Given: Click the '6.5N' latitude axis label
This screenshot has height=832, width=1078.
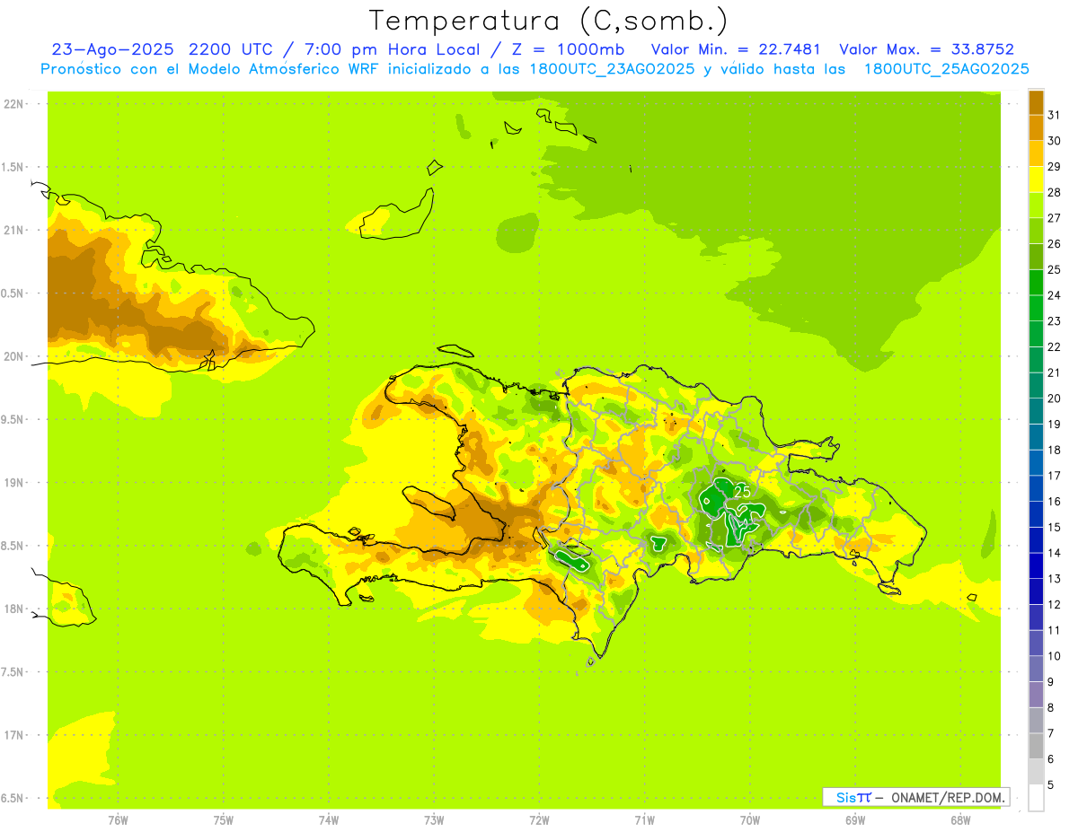Looking at the screenshot, I should click(x=13, y=798).
